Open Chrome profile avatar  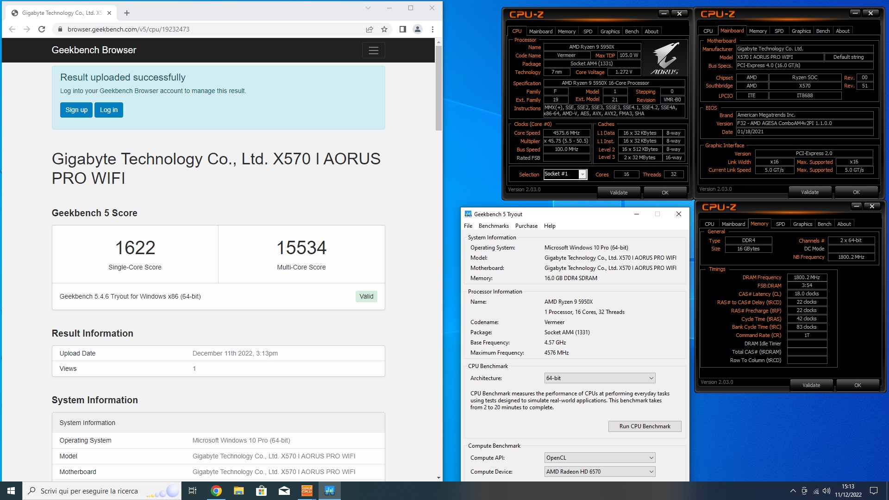418,29
